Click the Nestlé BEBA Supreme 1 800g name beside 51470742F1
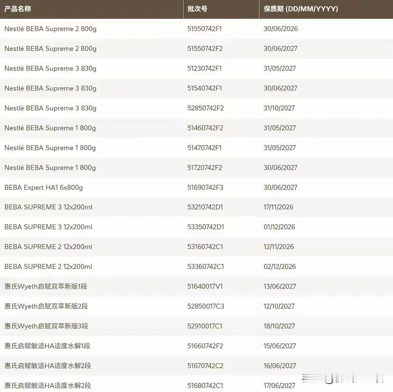 [x=50, y=148]
